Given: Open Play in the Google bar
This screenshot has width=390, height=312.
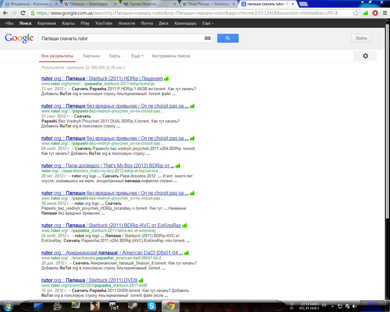Looking at the screenshot, I should pos(85,23).
